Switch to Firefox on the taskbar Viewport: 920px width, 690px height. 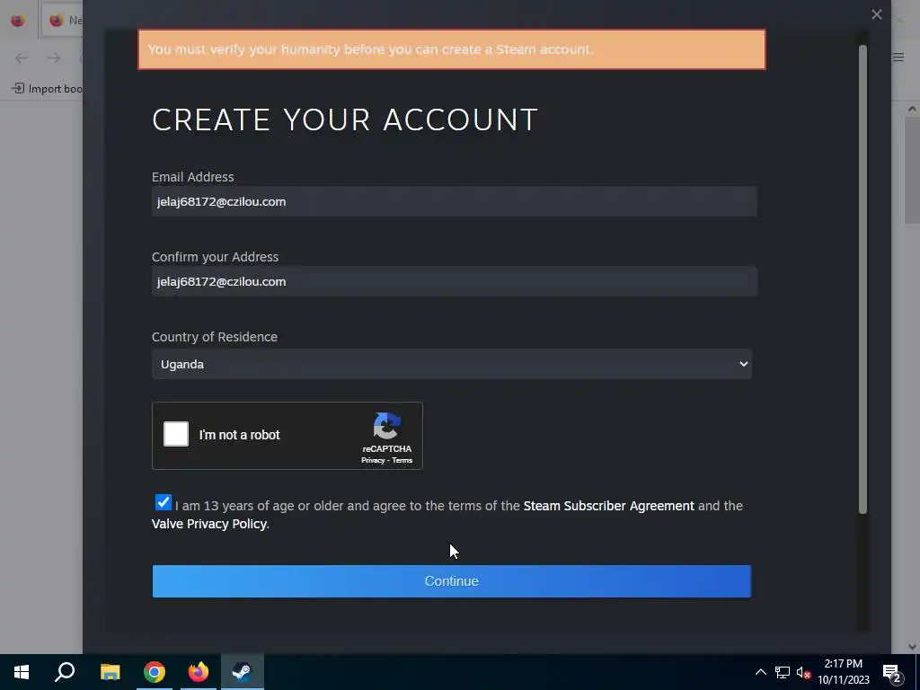[x=199, y=672]
